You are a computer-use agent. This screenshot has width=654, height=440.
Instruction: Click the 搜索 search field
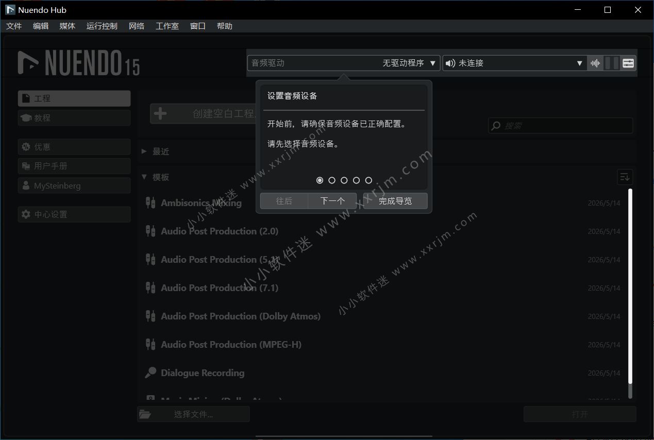pos(561,126)
